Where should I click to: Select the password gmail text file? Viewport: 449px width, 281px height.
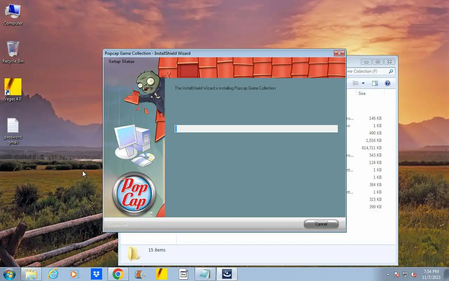(13, 131)
